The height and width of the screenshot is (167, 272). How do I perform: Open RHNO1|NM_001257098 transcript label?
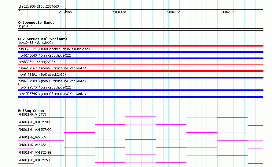click(x=35, y=122)
